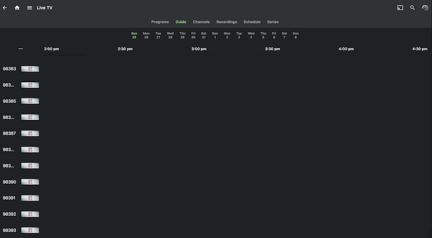The width and height of the screenshot is (432, 238).
Task: Go back using the left arrow icon
Action: 5,8
